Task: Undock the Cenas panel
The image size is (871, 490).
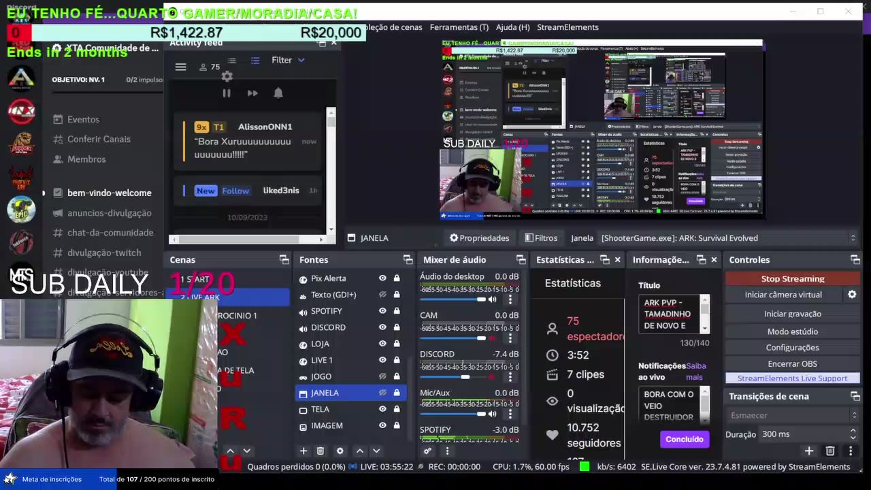Action: coord(284,260)
